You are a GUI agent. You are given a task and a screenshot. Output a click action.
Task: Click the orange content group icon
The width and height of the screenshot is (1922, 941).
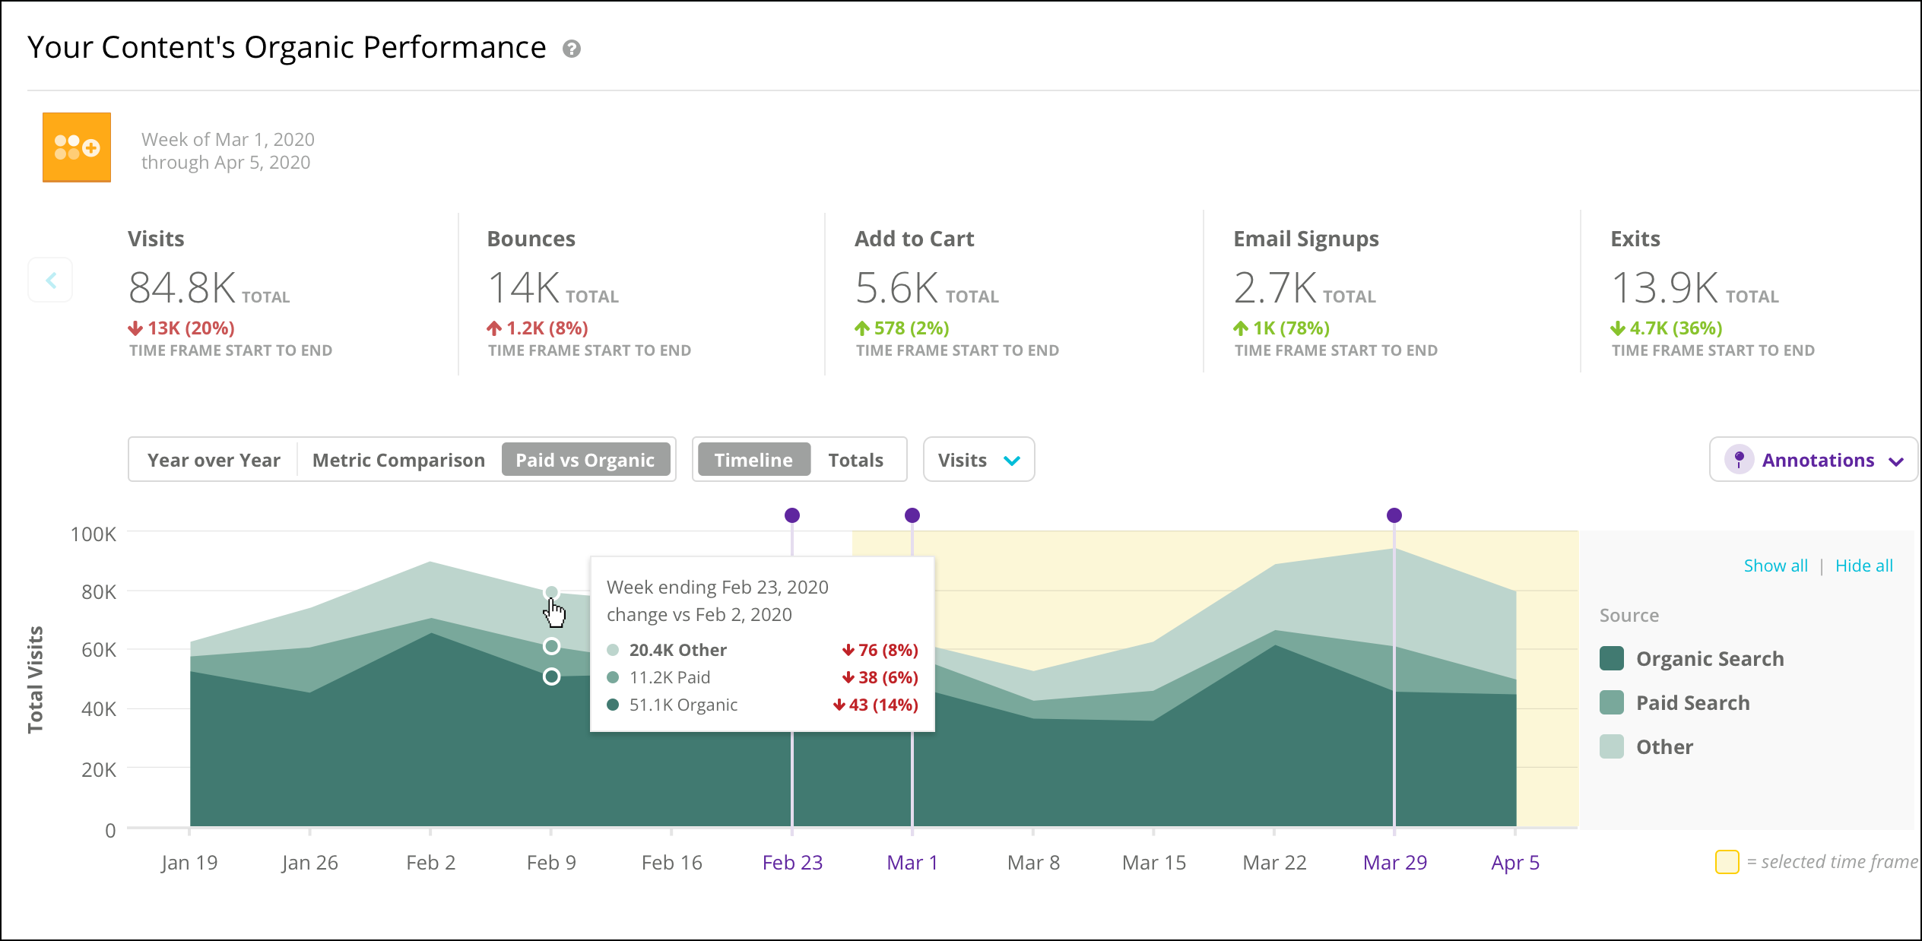(77, 147)
